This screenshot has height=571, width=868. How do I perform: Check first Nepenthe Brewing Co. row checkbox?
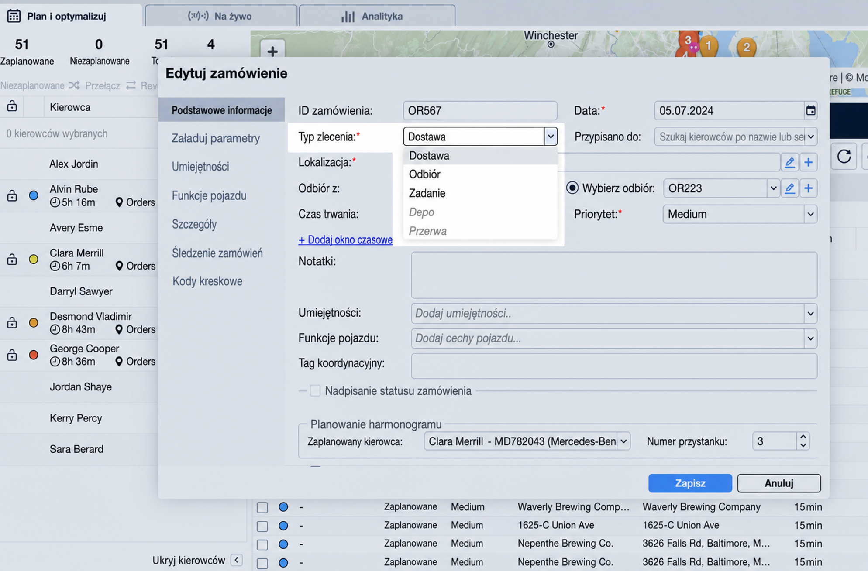[x=262, y=544]
